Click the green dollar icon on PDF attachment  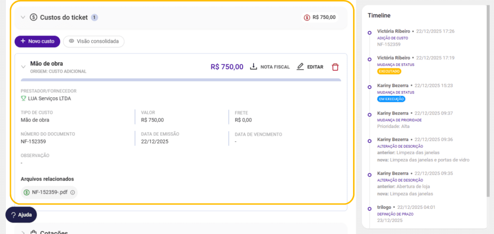(x=27, y=193)
